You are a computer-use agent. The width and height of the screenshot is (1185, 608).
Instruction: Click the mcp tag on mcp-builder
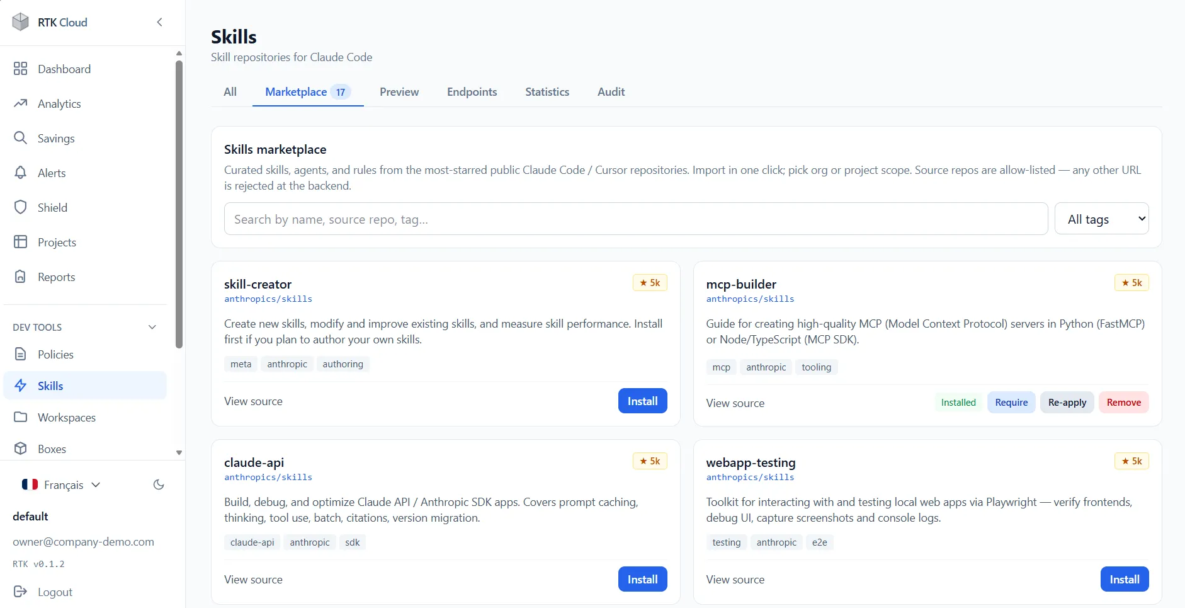(x=722, y=367)
